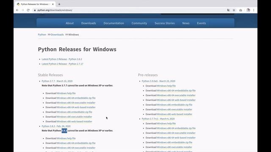
Task: Download x86-64 executable installer under Python 3.7.7
Action: [76, 103]
